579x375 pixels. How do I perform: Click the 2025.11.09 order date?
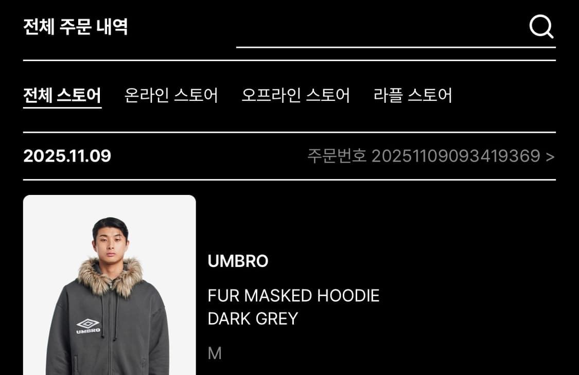pos(67,156)
